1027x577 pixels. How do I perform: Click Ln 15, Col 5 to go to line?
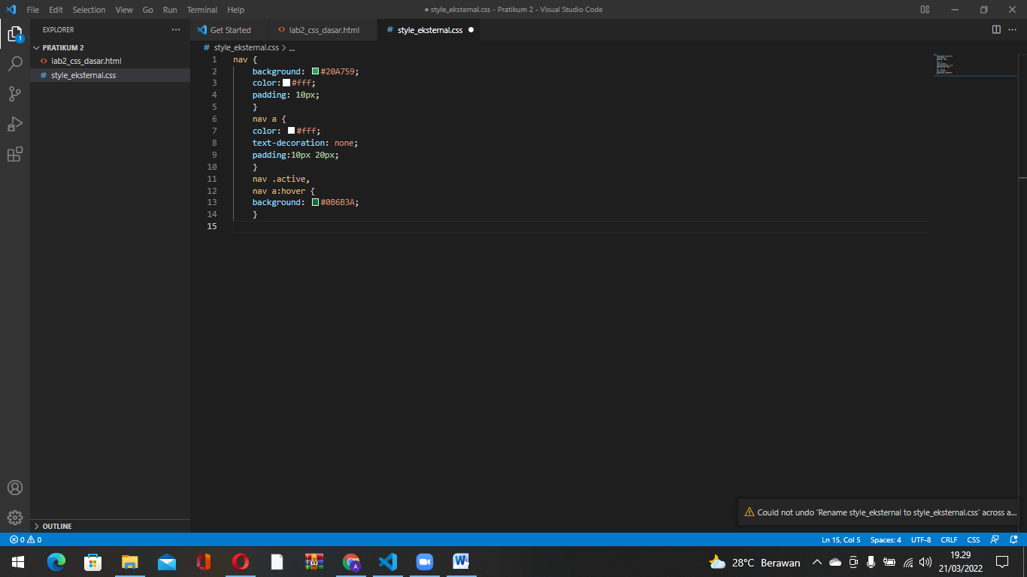842,539
